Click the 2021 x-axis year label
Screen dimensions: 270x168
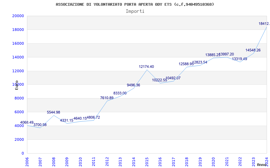227,162
